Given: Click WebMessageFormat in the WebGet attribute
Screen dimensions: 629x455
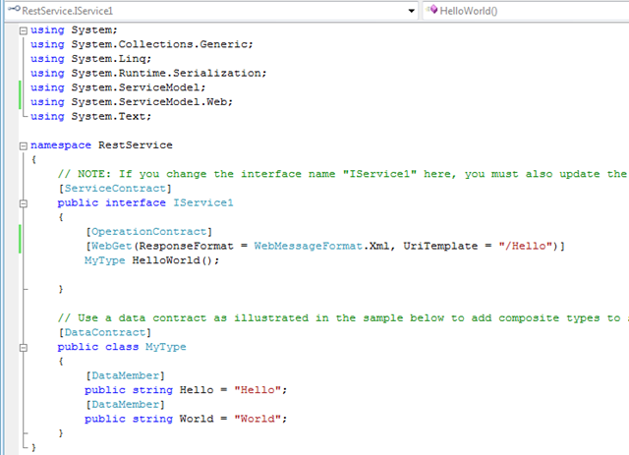Looking at the screenshot, I should pyautogui.click(x=308, y=246).
